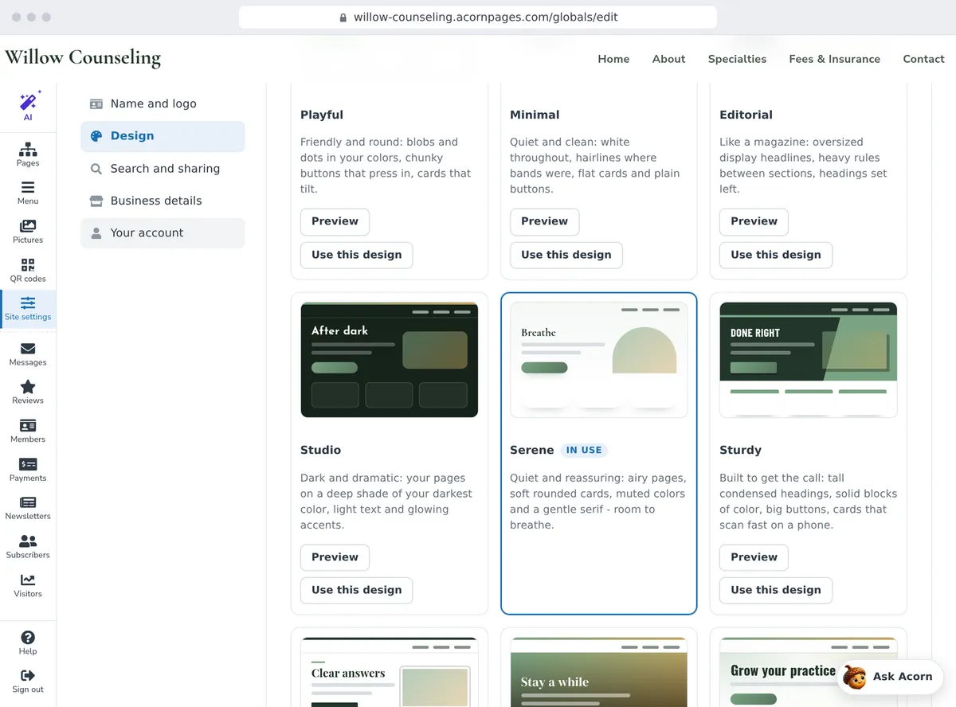The image size is (956, 707).
Task: Open Your account settings
Action: tap(163, 233)
